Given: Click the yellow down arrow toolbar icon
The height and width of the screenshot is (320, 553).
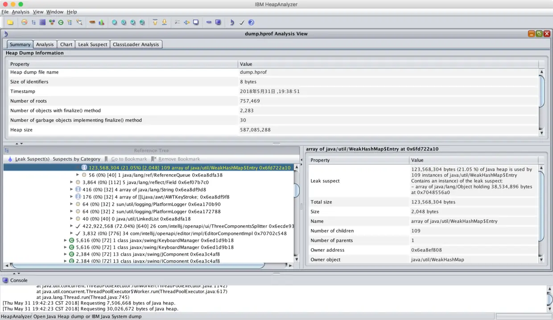Looking at the screenshot, I should tap(164, 22).
